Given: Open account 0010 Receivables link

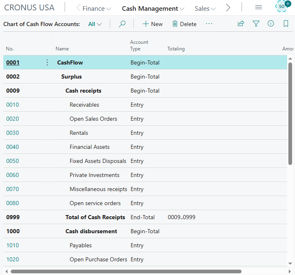Looking at the screenshot, I should [x=12, y=105].
